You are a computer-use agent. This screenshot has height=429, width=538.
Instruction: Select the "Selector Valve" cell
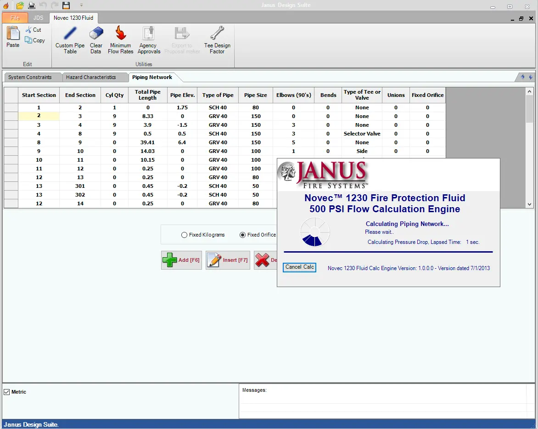(362, 134)
